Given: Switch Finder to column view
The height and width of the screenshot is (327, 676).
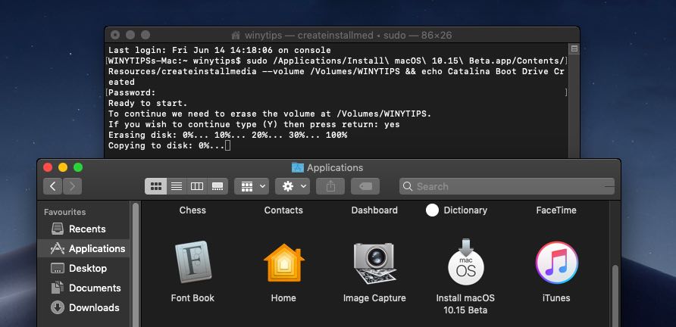Looking at the screenshot, I should tap(197, 186).
